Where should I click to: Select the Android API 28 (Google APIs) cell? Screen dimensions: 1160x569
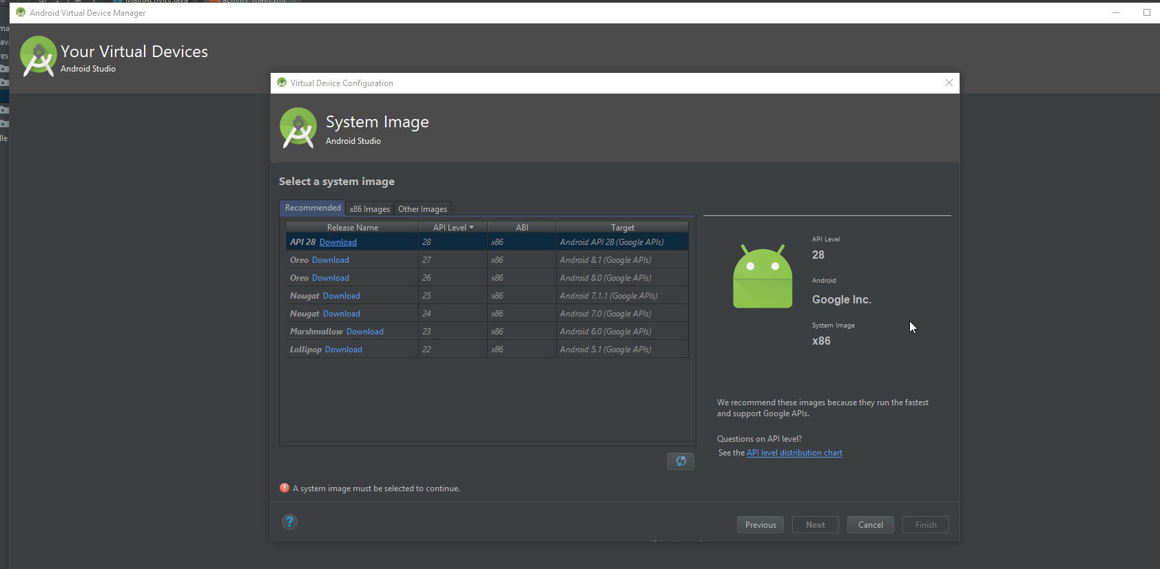tap(623, 242)
